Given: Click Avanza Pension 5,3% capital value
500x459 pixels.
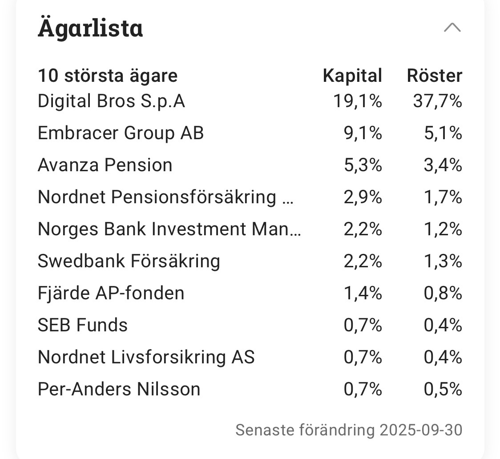Looking at the screenshot, I should click(363, 165).
